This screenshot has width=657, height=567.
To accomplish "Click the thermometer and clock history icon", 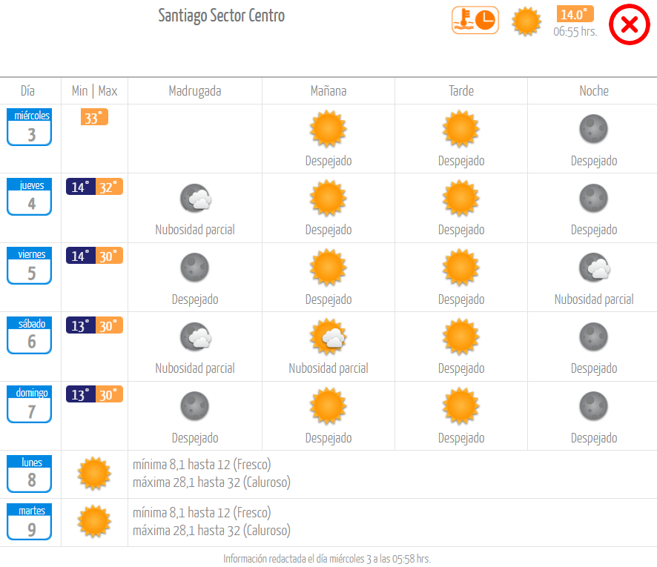I will click(475, 20).
